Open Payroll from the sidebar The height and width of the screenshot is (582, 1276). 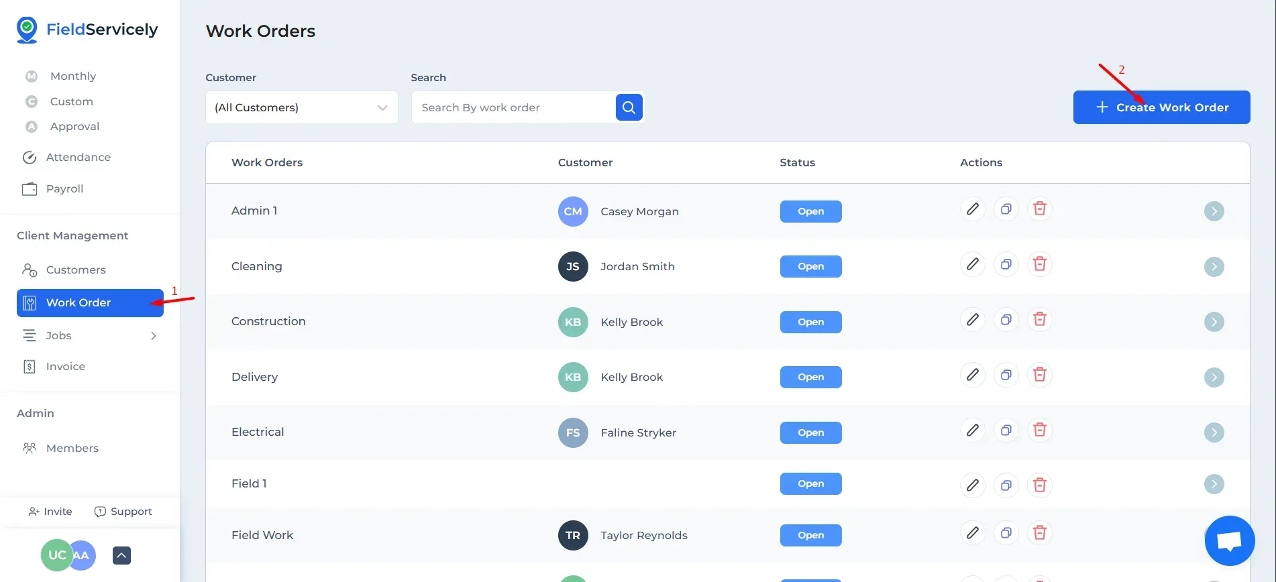pyautogui.click(x=64, y=188)
